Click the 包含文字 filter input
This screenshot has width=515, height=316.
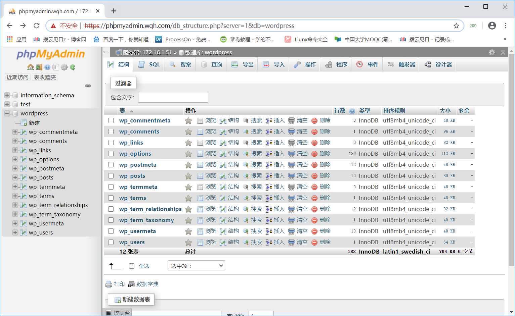(x=173, y=97)
